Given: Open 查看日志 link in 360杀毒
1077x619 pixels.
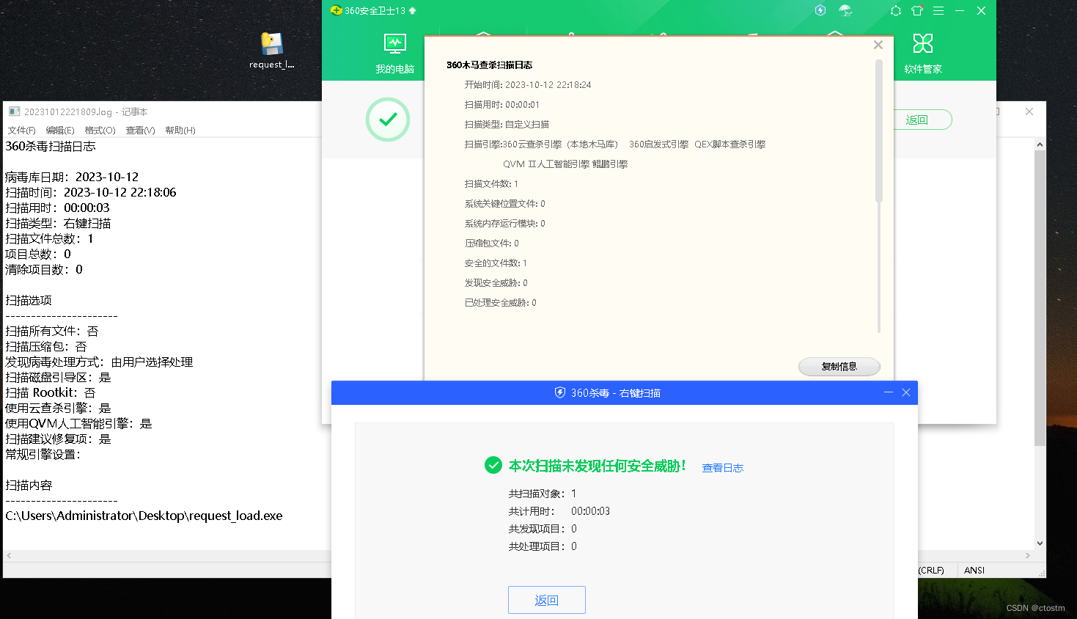Looking at the screenshot, I should (x=723, y=468).
